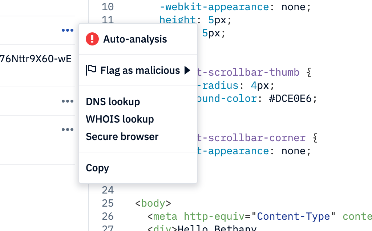Open gray more-options dots beside DNS lookup
Viewport: 372px width, 231px height.
click(68, 101)
